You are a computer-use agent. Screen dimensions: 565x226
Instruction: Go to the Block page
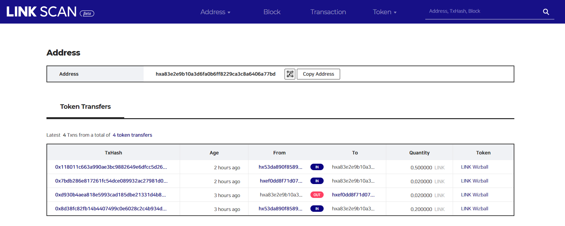click(272, 12)
